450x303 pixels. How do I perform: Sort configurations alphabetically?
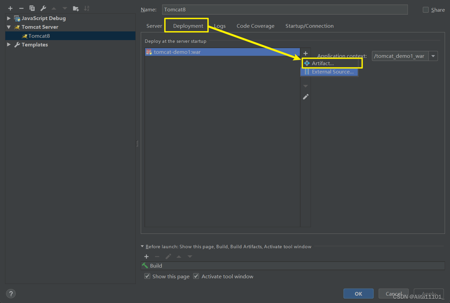tap(87, 8)
